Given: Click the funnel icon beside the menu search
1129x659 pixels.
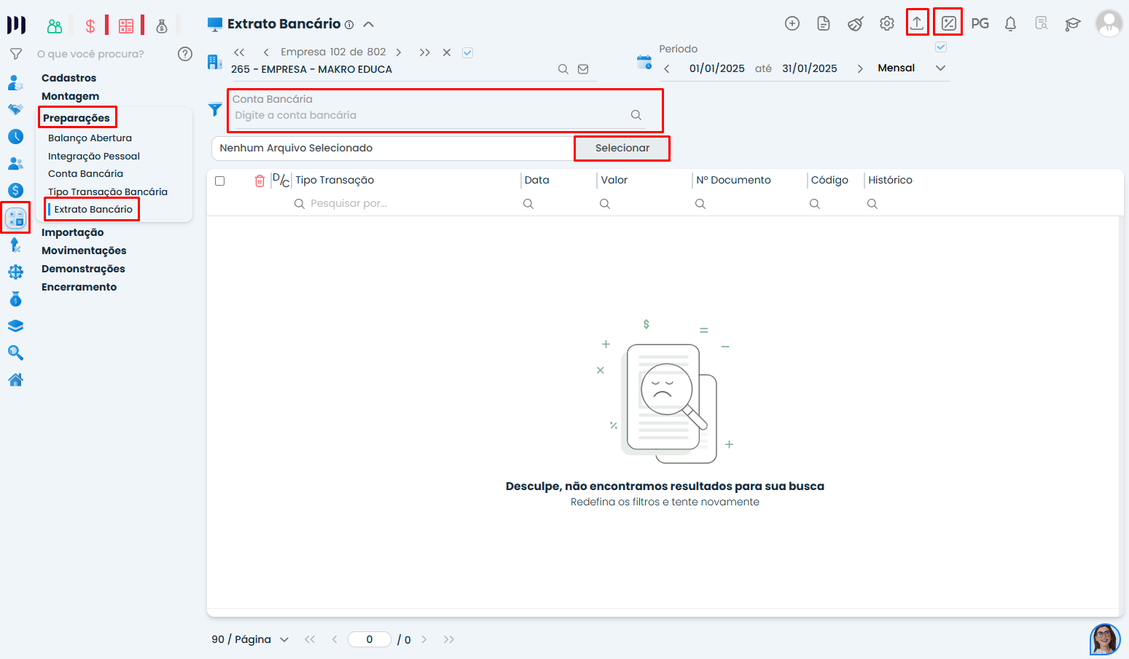Looking at the screenshot, I should pyautogui.click(x=15, y=54).
